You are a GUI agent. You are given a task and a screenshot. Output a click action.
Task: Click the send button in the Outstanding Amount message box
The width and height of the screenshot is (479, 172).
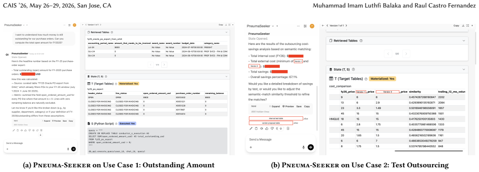pos(73,149)
